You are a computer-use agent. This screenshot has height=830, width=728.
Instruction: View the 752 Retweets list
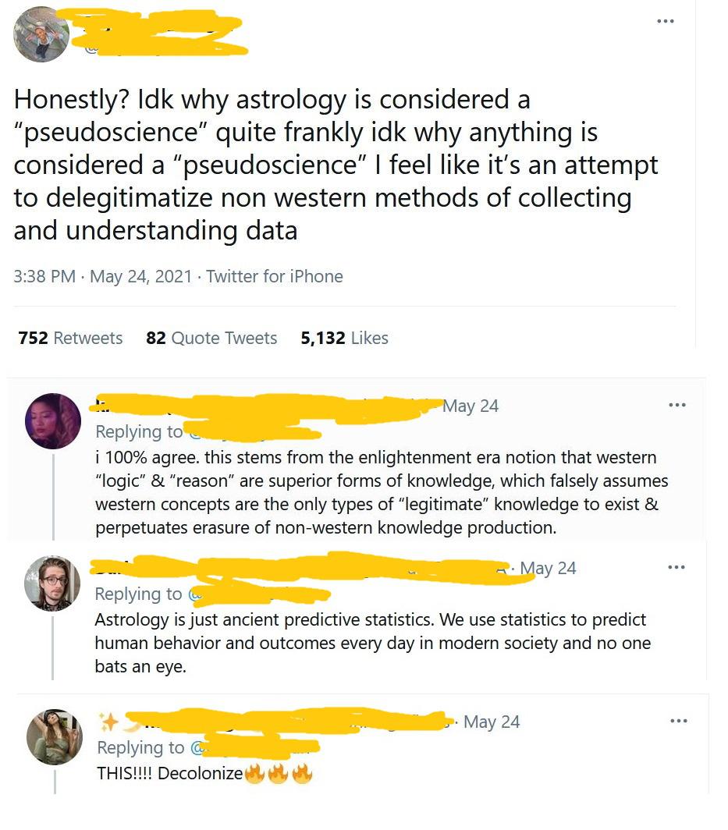pyautogui.click(x=69, y=338)
